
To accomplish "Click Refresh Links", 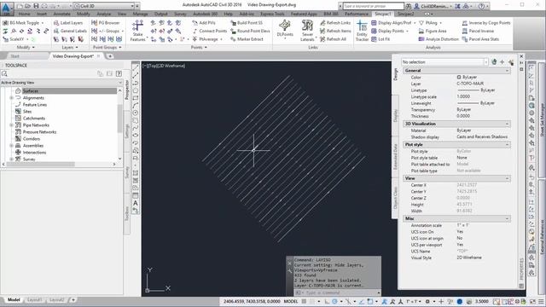I will [335, 23].
